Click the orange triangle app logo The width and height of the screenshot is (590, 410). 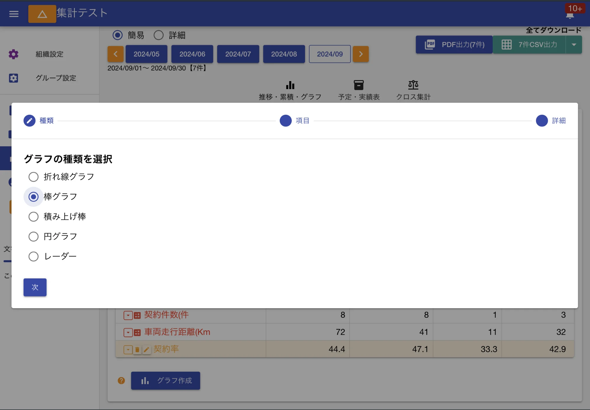point(42,14)
